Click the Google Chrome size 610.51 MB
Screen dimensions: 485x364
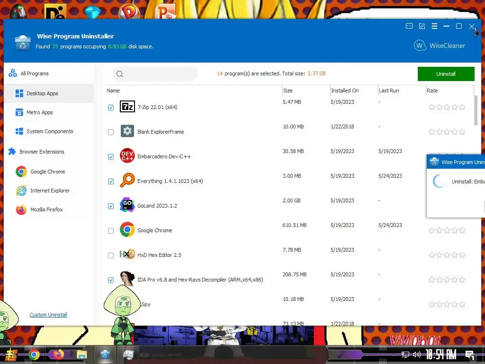click(295, 225)
